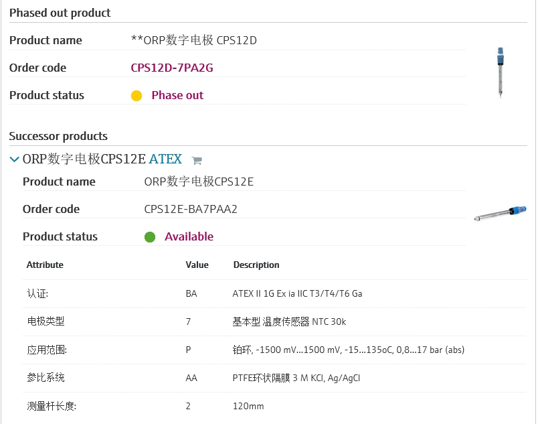The height and width of the screenshot is (424, 538).
Task: Select the Attribute column header
Action: [45, 265]
